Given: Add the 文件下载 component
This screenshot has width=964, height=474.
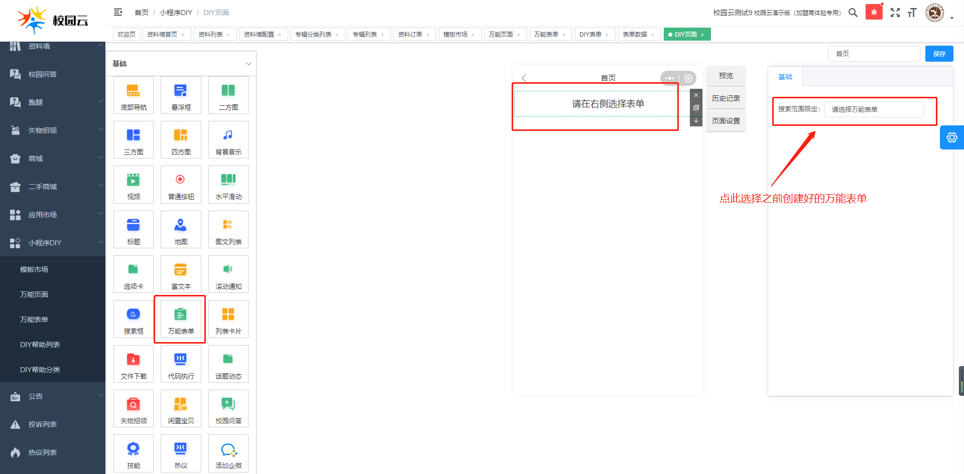Looking at the screenshot, I should click(x=134, y=364).
